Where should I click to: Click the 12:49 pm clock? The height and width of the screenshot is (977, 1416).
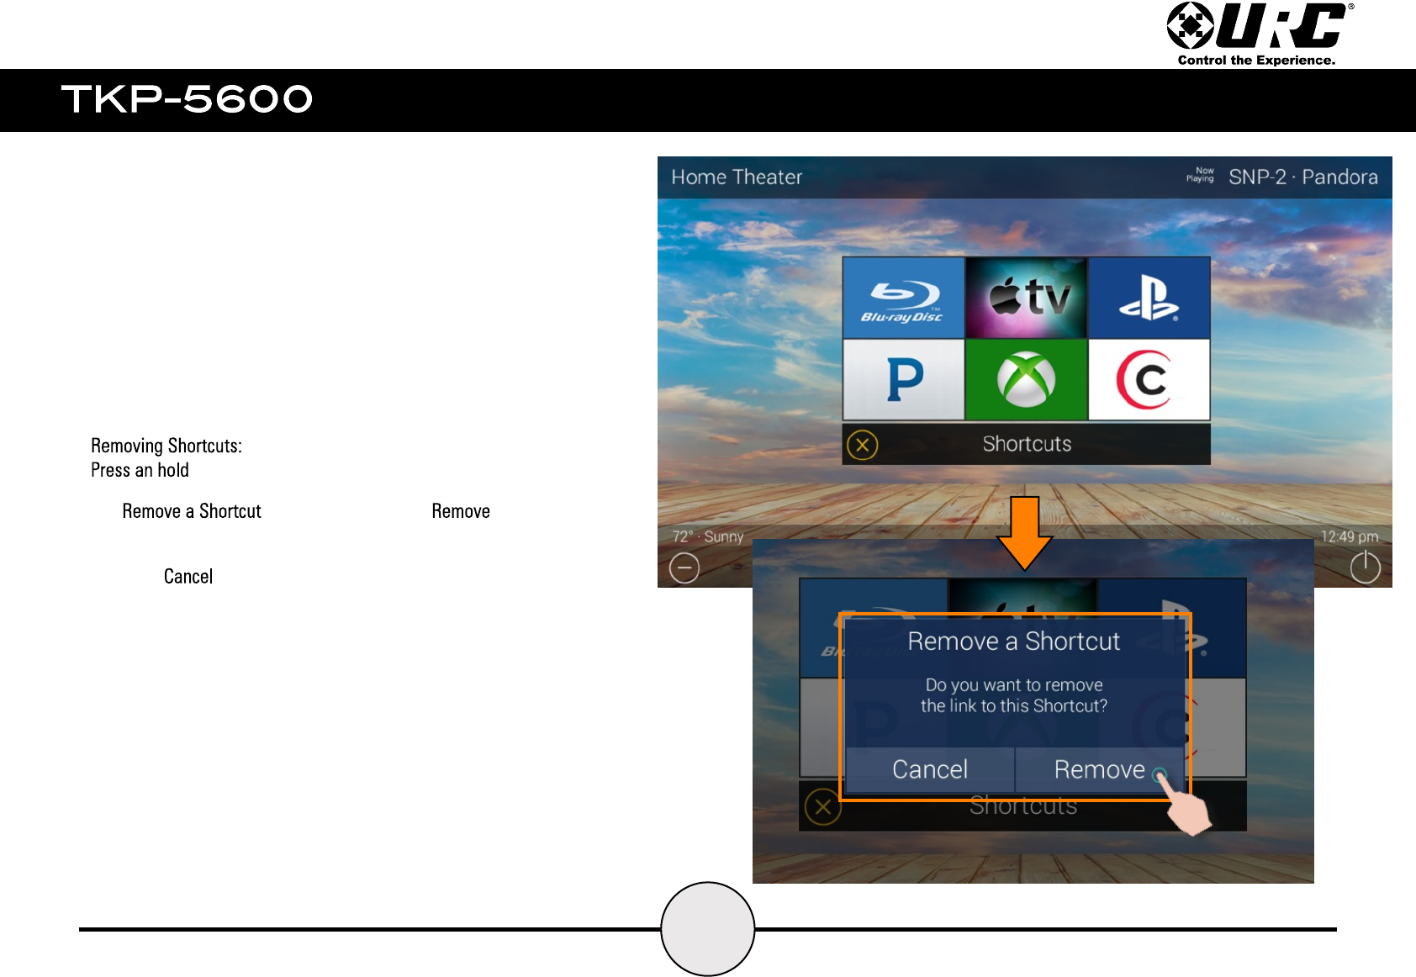click(x=1350, y=536)
